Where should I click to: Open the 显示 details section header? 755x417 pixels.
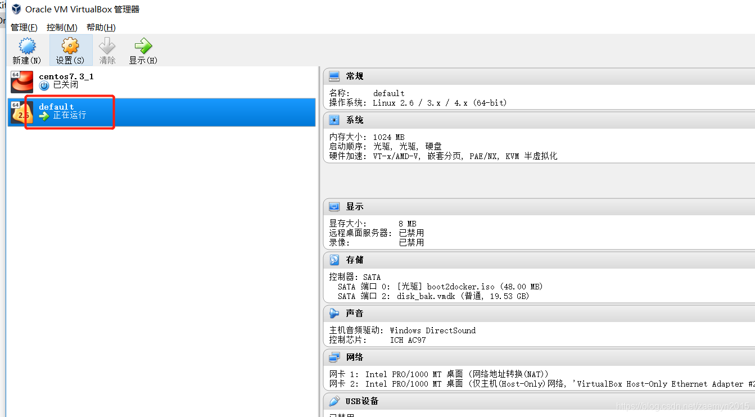(355, 207)
